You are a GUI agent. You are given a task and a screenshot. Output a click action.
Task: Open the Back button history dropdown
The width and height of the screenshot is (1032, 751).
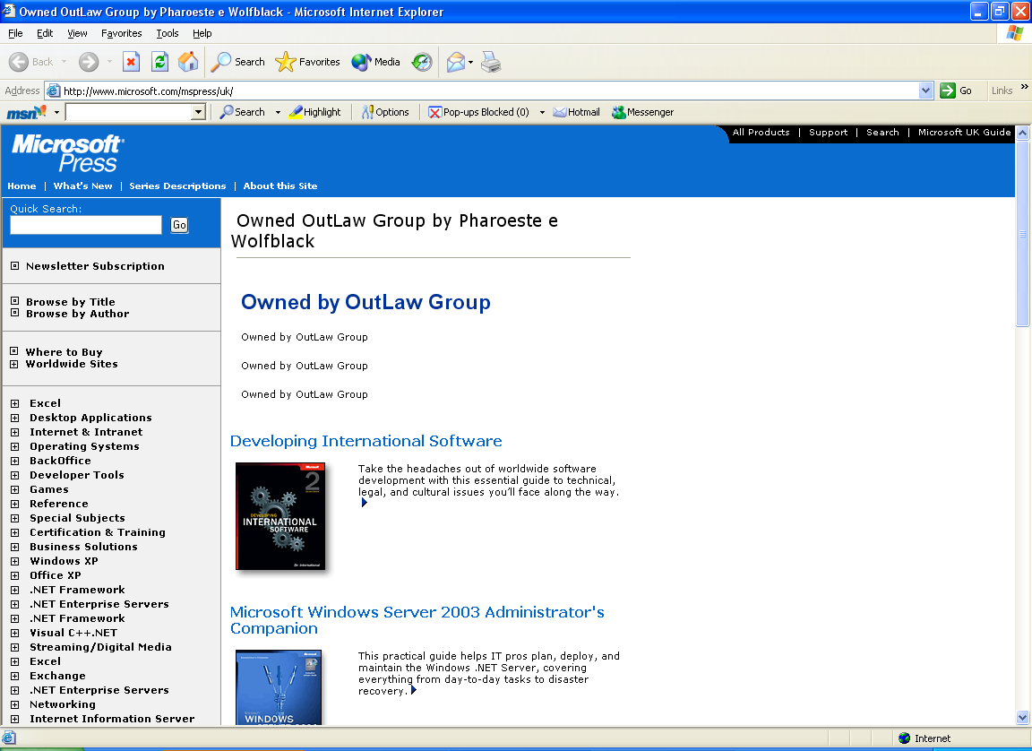pos(64,62)
